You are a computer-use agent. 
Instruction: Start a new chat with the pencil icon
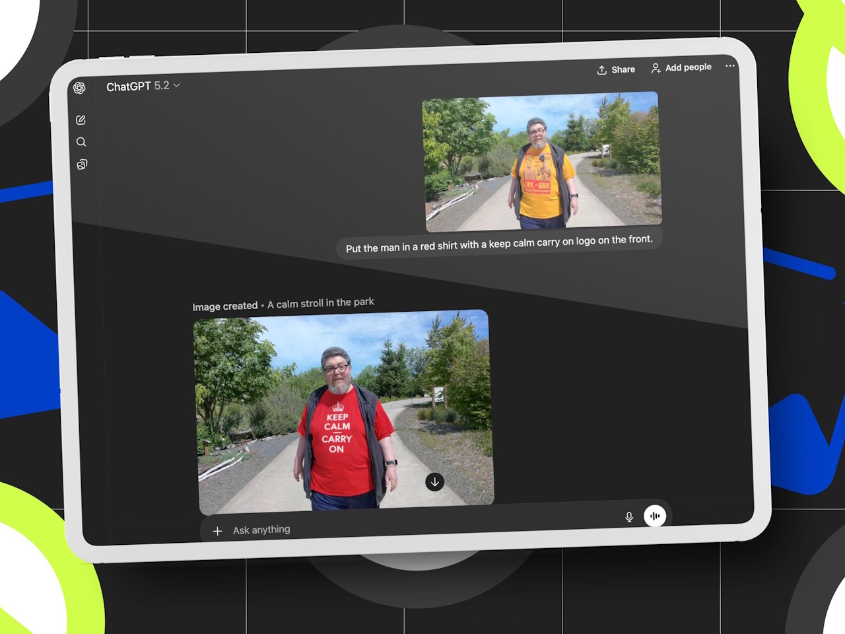(x=81, y=120)
